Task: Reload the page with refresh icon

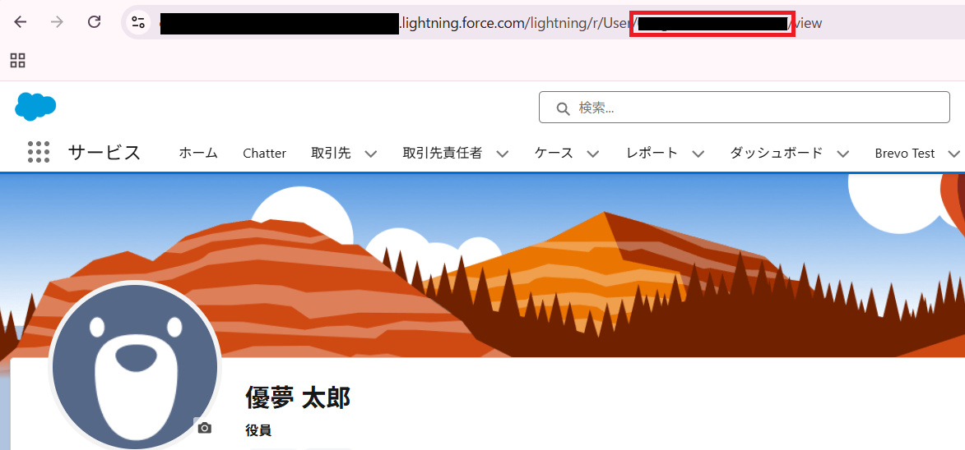Action: coord(94,23)
